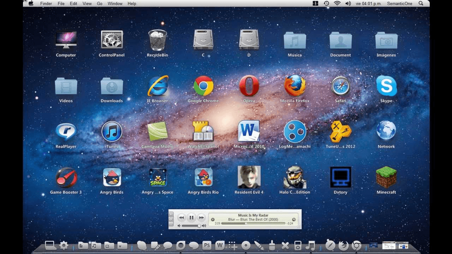Open the Window menu

click(115, 3)
